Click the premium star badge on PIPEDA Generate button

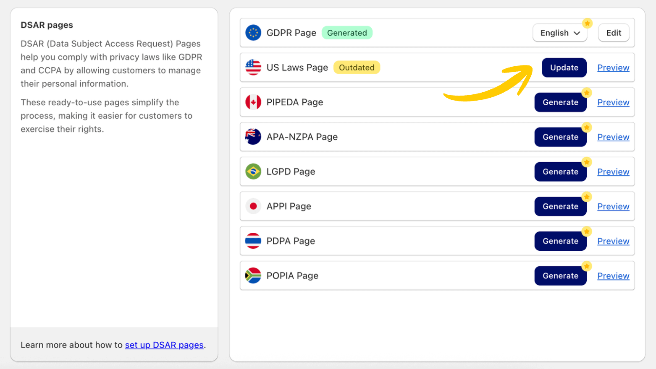click(587, 93)
